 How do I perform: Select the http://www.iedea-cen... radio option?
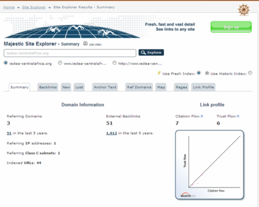coord(114,63)
